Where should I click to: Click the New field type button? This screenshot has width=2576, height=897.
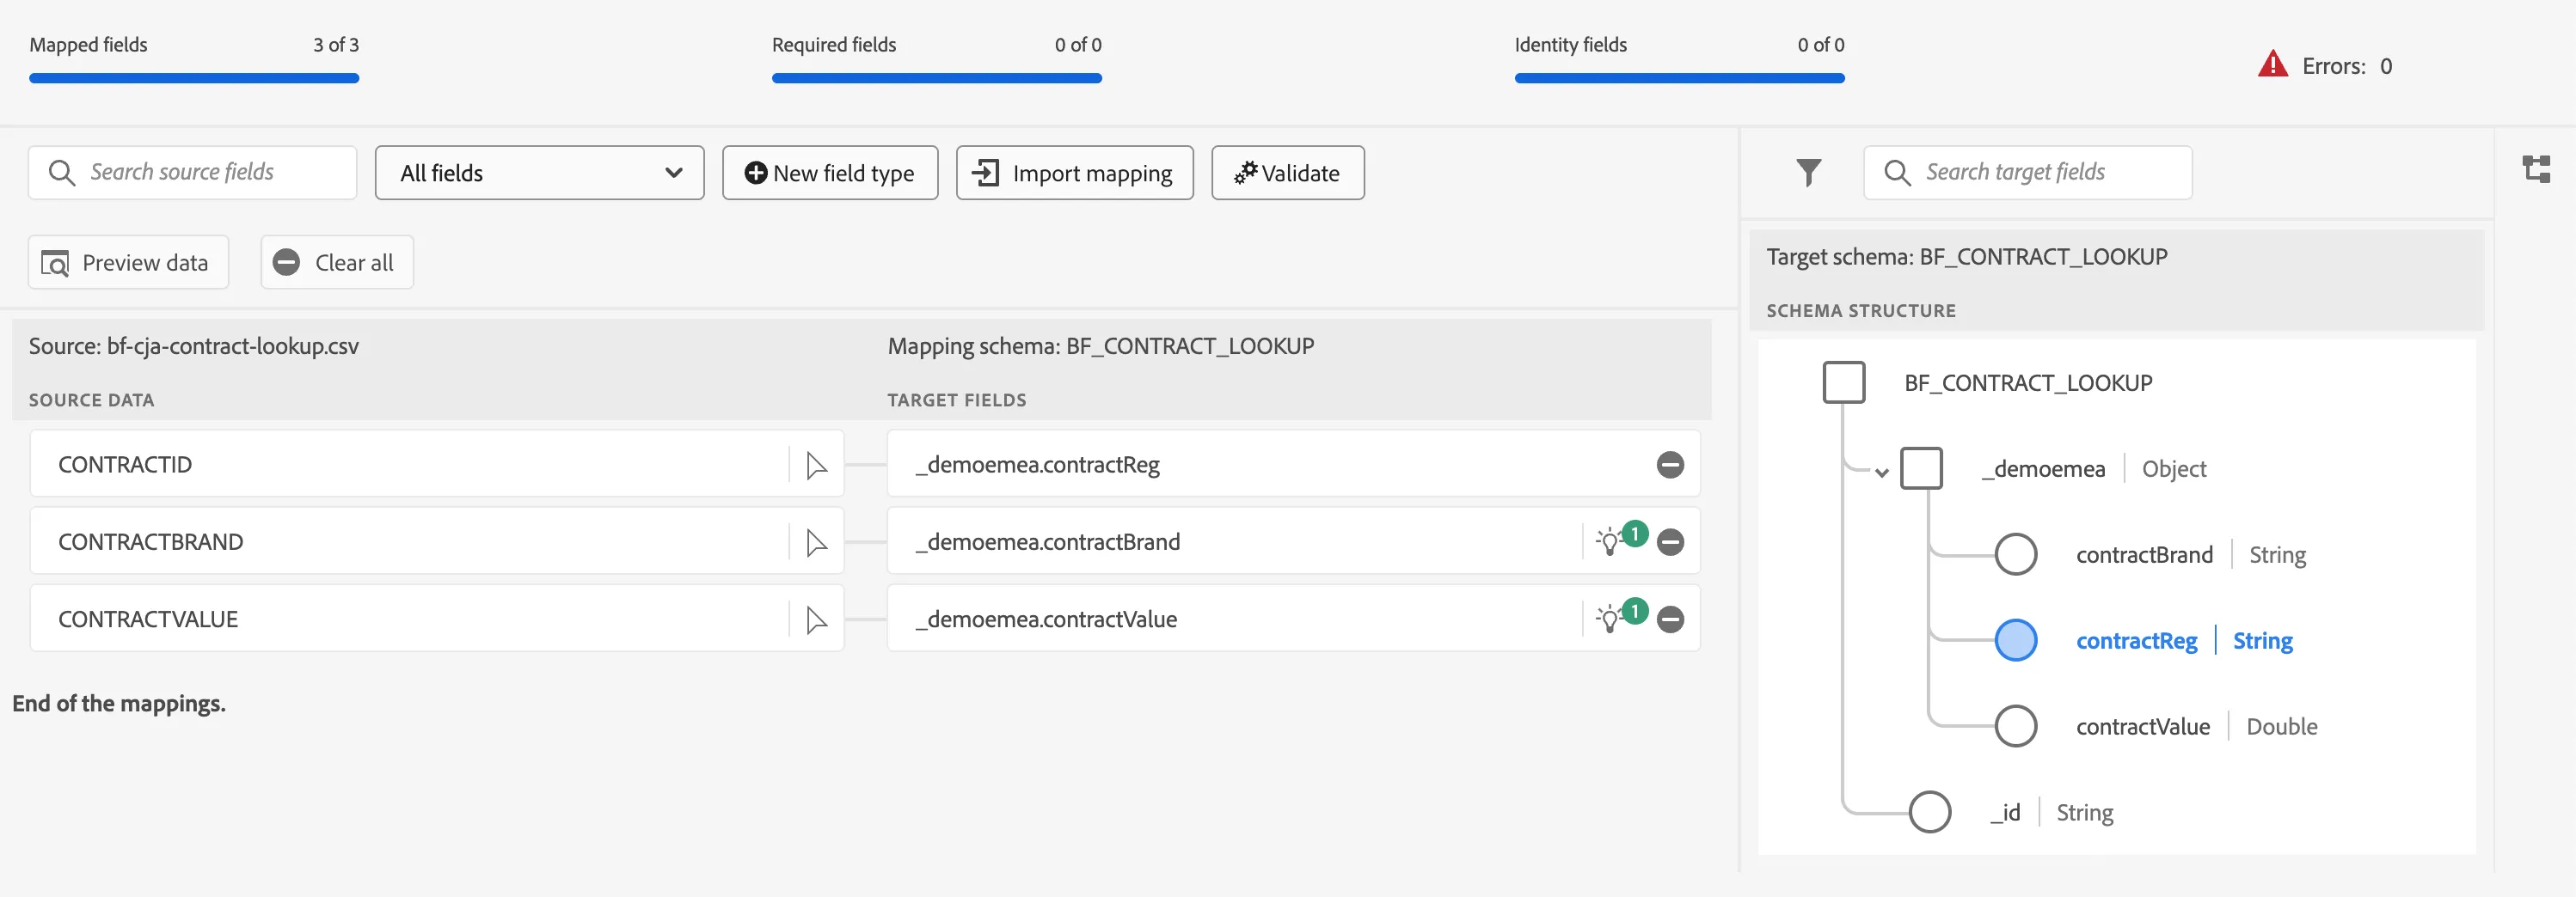(830, 173)
